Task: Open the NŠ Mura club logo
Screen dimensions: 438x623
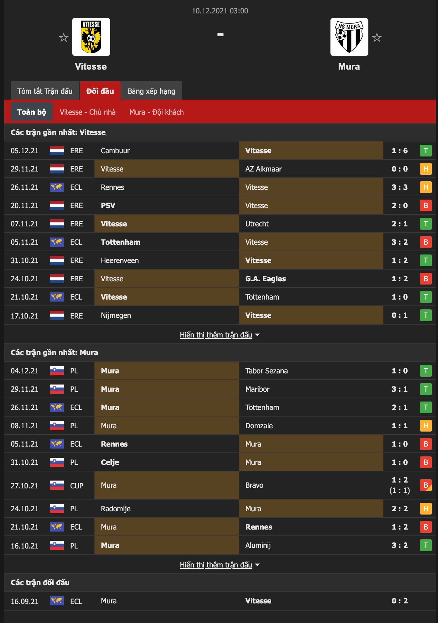Action: coord(349,37)
